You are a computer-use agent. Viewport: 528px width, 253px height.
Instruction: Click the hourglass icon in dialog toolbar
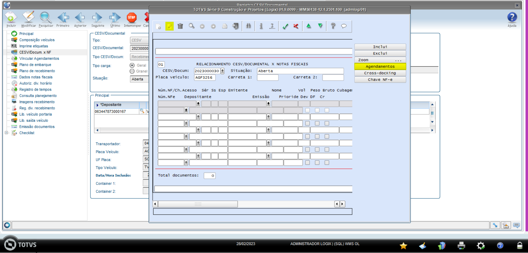[272, 26]
